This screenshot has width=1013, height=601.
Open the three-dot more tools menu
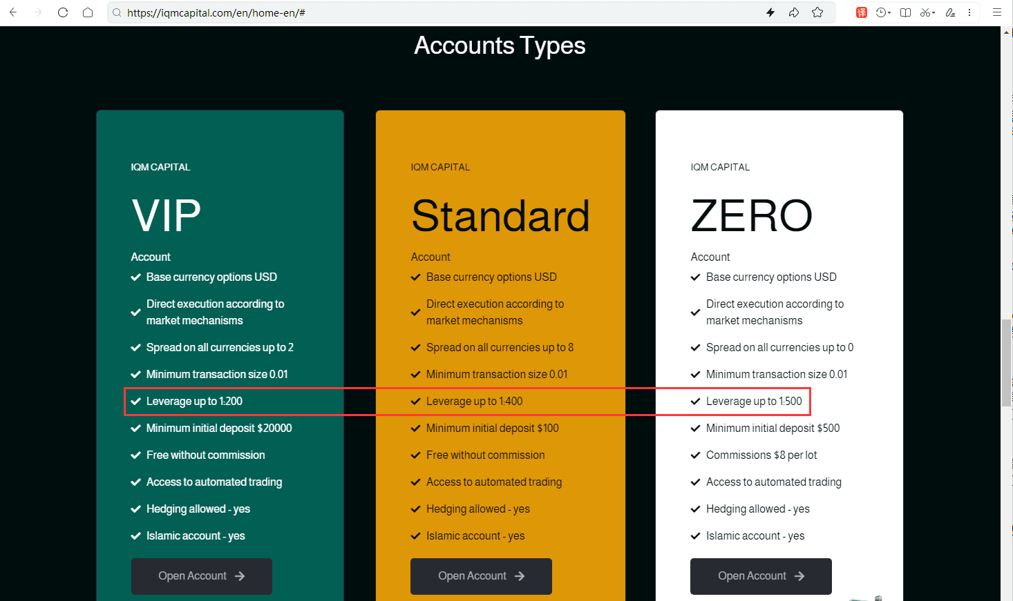pos(969,12)
